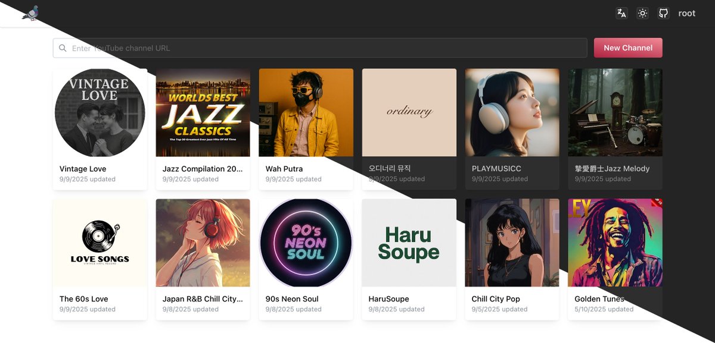Open the Worlds Best Jazz Classics cover
715x343 pixels.
click(x=203, y=112)
